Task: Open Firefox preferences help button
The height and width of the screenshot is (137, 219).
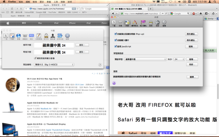Action: [114, 83]
